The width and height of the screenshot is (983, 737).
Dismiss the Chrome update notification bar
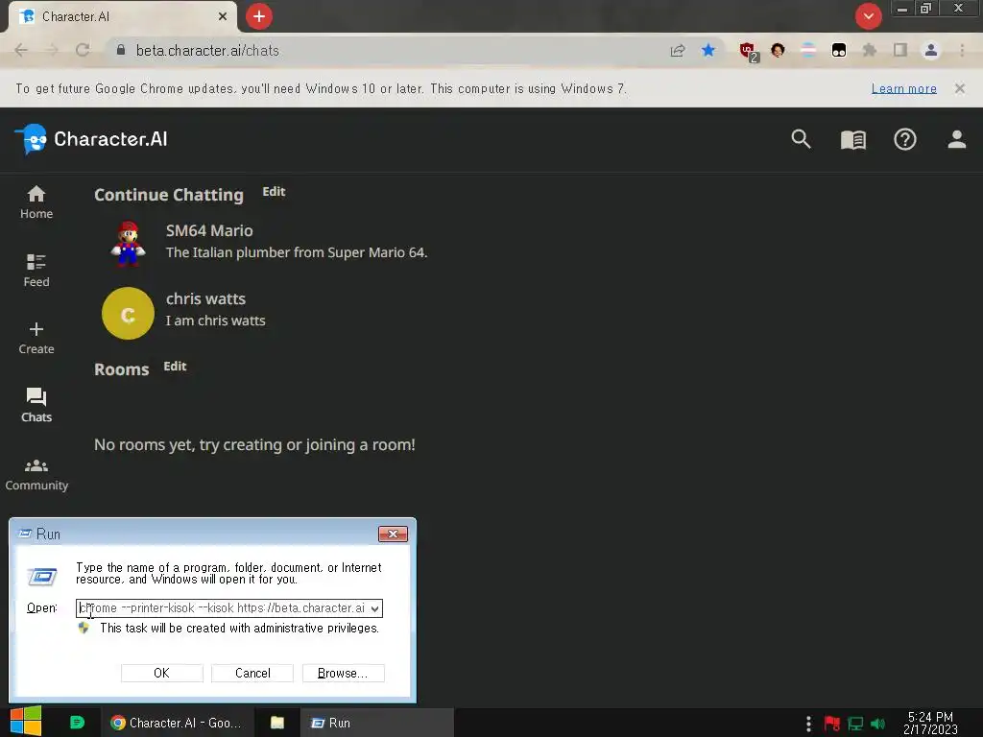tap(960, 88)
